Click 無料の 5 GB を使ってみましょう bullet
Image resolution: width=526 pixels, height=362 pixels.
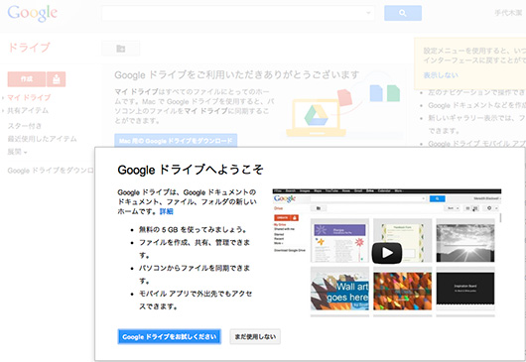click(194, 230)
